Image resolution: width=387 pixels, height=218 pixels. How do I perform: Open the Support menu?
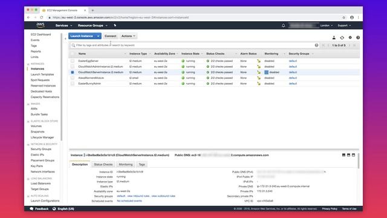tap(344, 25)
